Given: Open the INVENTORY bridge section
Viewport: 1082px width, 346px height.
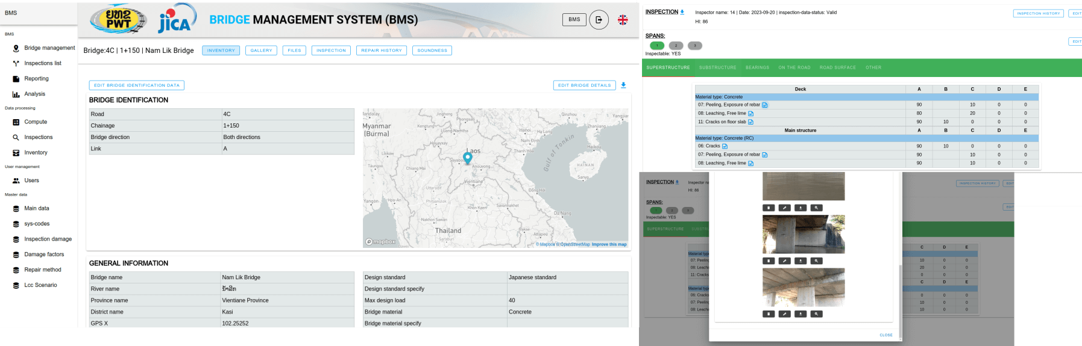Looking at the screenshot, I should click(221, 51).
